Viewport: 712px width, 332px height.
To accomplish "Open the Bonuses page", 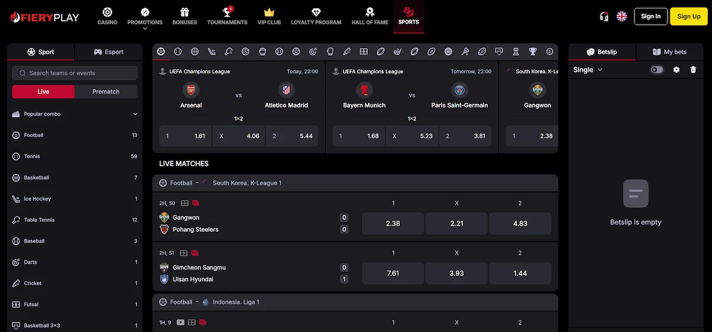I will click(x=185, y=16).
